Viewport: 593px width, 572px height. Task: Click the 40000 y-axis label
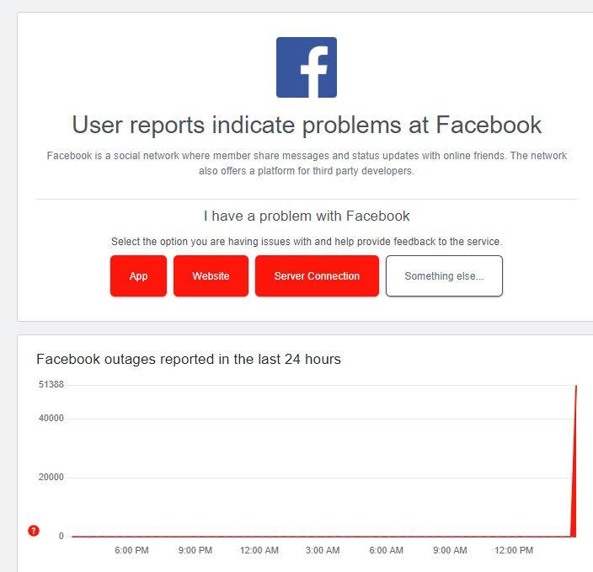tap(51, 419)
